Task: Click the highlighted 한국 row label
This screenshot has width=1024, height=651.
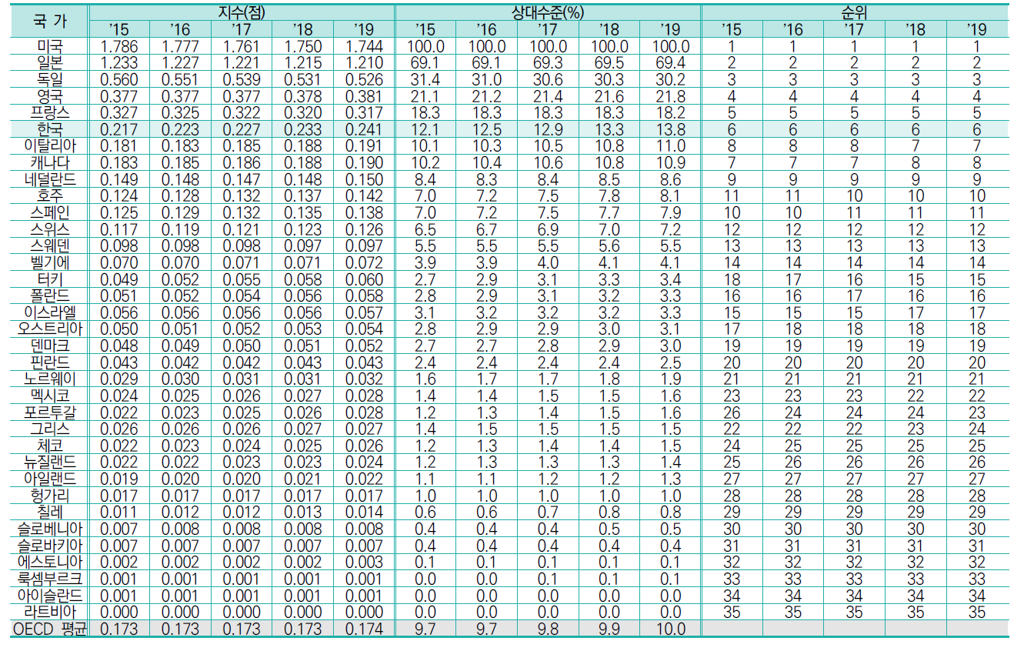Action: click(x=49, y=129)
